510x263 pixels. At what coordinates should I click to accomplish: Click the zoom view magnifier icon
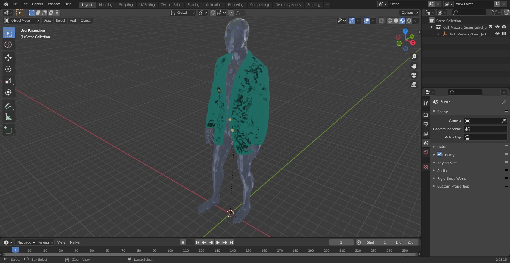(x=414, y=57)
